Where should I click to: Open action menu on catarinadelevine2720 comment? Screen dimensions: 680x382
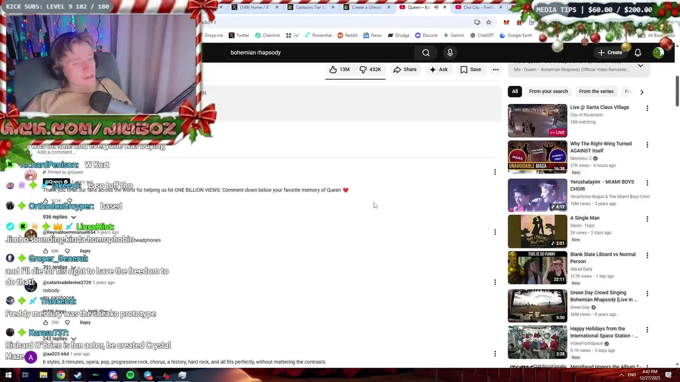click(x=495, y=282)
